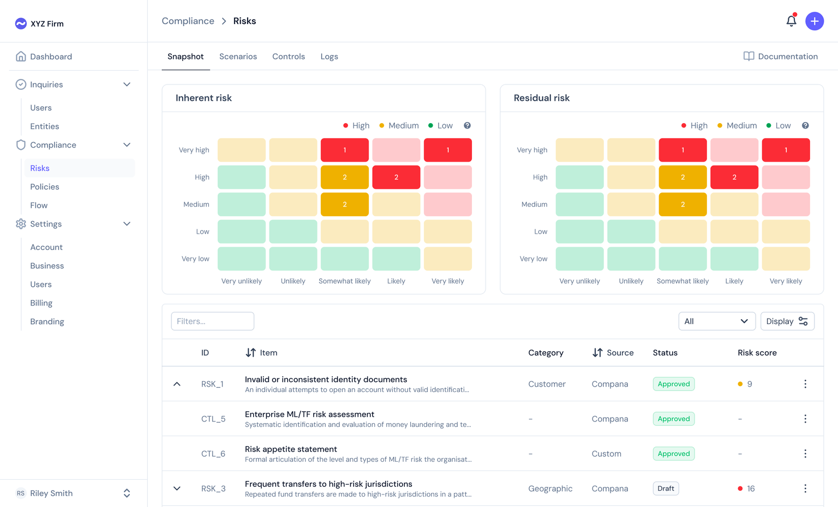838x507 pixels.
Task: Collapse the RSK_1 row
Action: pos(177,384)
